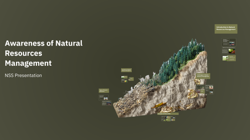Select the cluster of slides under Strategies topic
Screen dimensions: 250x140
point(168,118)
